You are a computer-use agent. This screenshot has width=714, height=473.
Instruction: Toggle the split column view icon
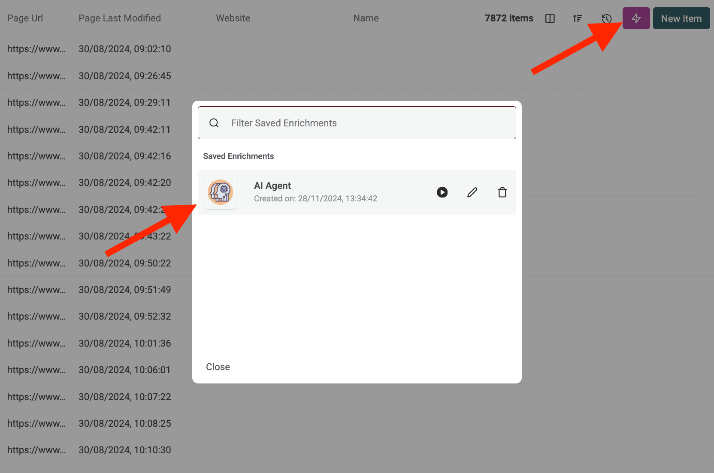tap(550, 18)
